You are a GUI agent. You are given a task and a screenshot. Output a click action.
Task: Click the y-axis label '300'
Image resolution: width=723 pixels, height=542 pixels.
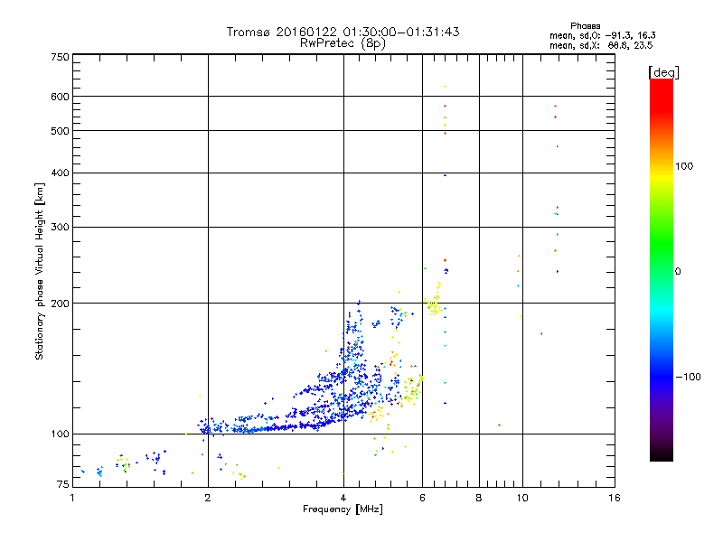tap(60, 227)
